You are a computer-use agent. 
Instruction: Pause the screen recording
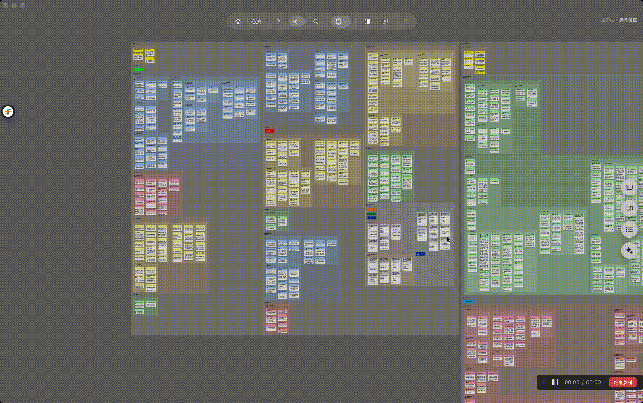[x=555, y=382]
